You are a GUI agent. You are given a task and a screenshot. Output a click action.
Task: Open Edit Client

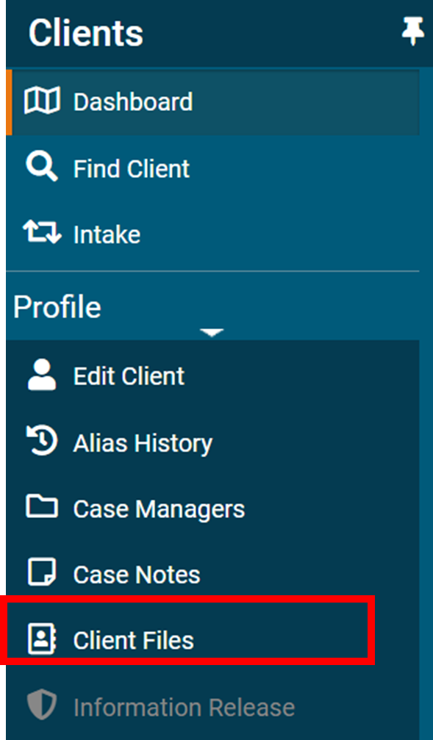128,376
